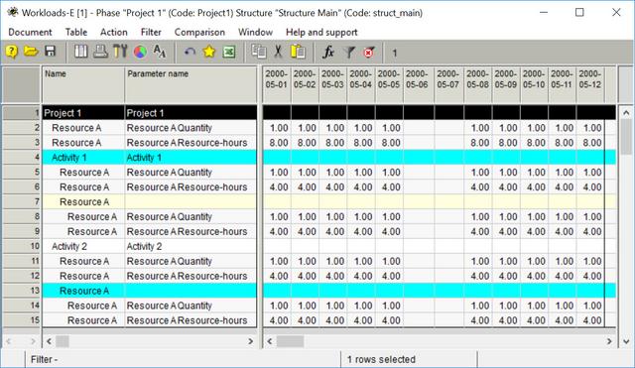This screenshot has width=635, height=368.
Task: Click the cut scissors icon
Action: pos(278,52)
